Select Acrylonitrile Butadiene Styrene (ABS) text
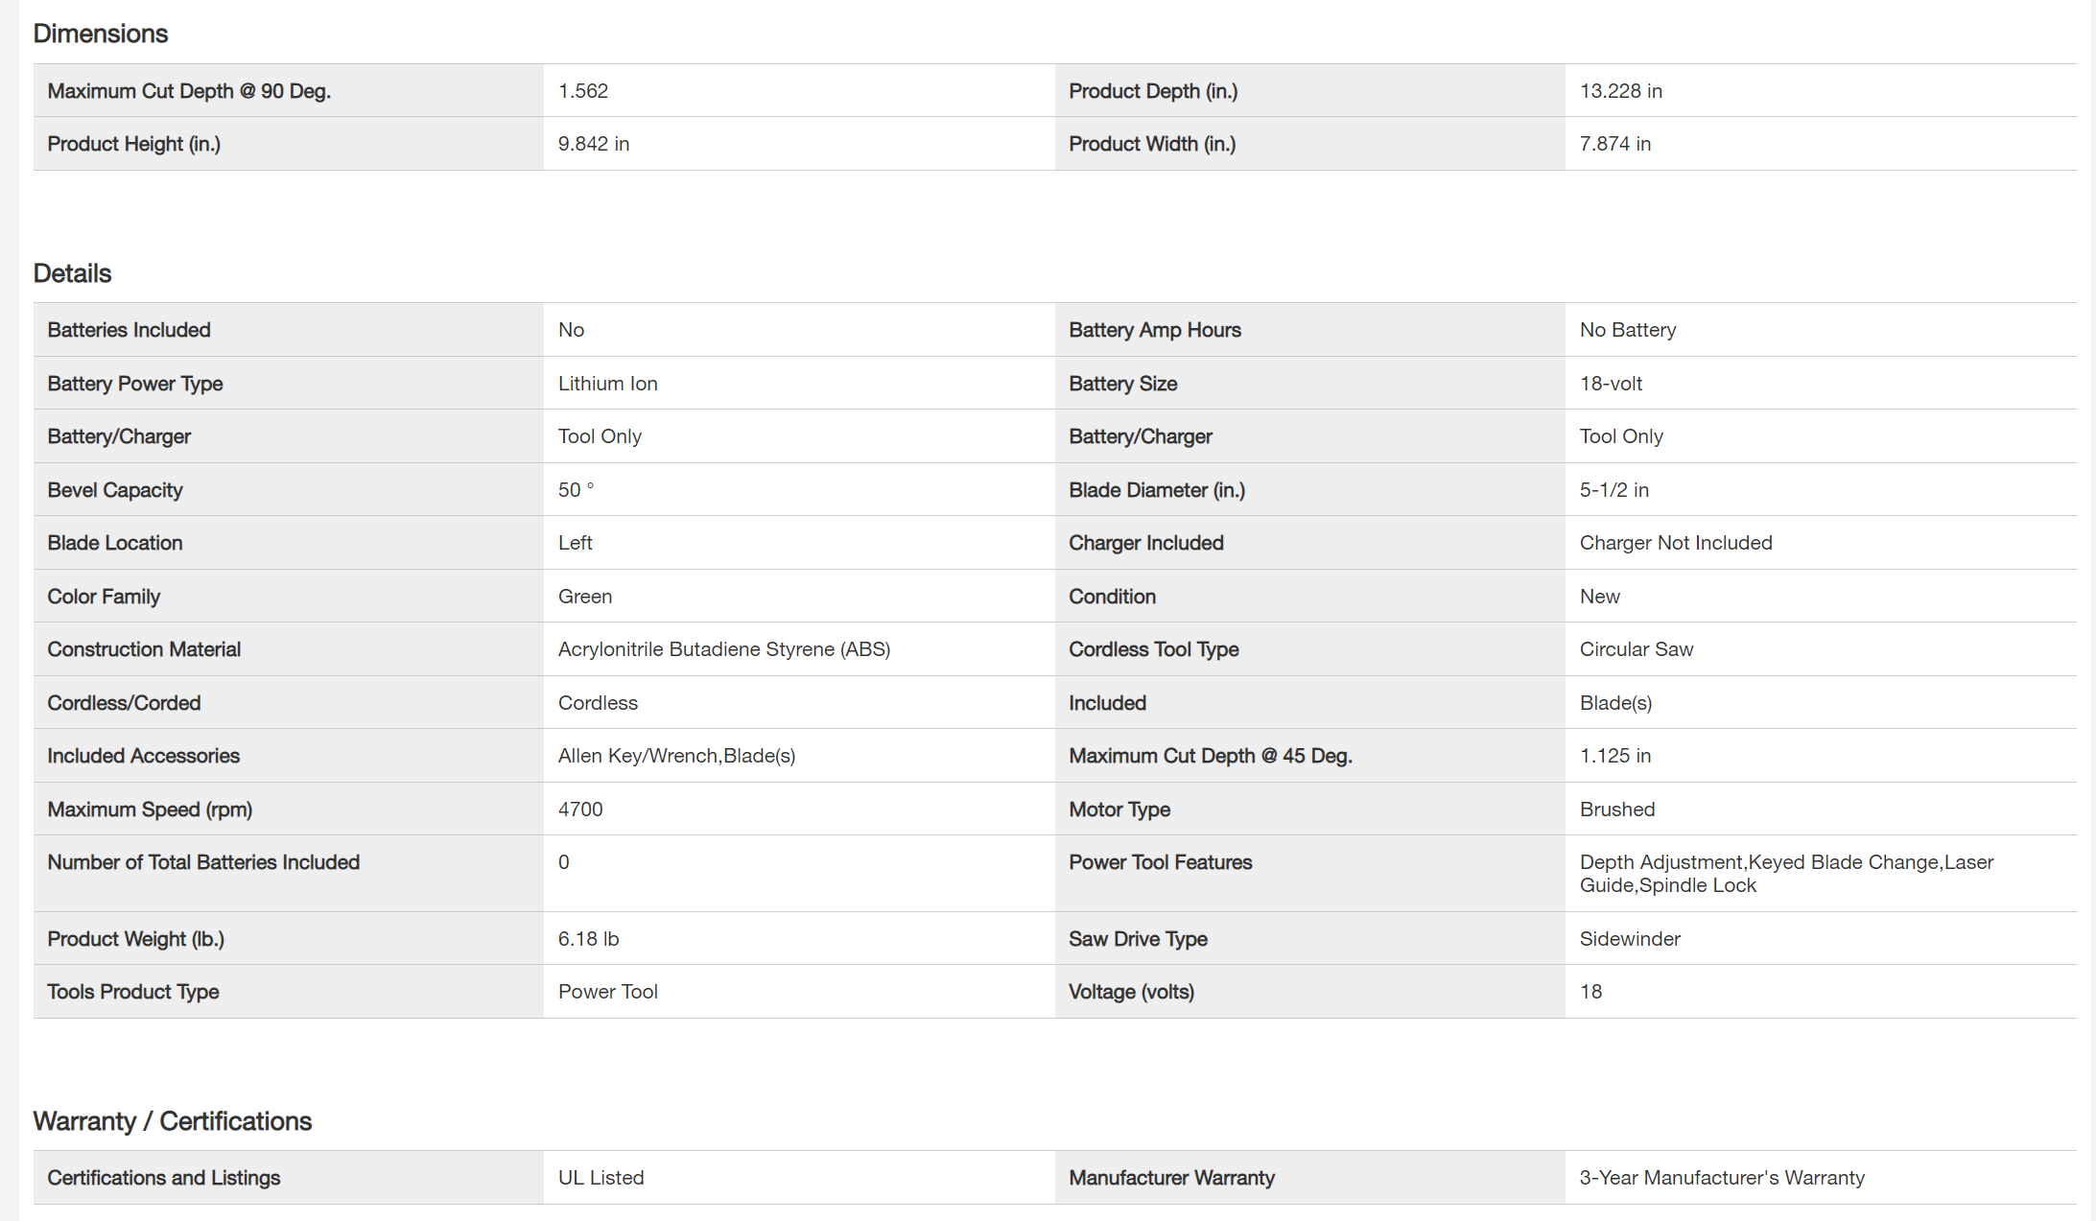This screenshot has width=2096, height=1221. point(723,649)
